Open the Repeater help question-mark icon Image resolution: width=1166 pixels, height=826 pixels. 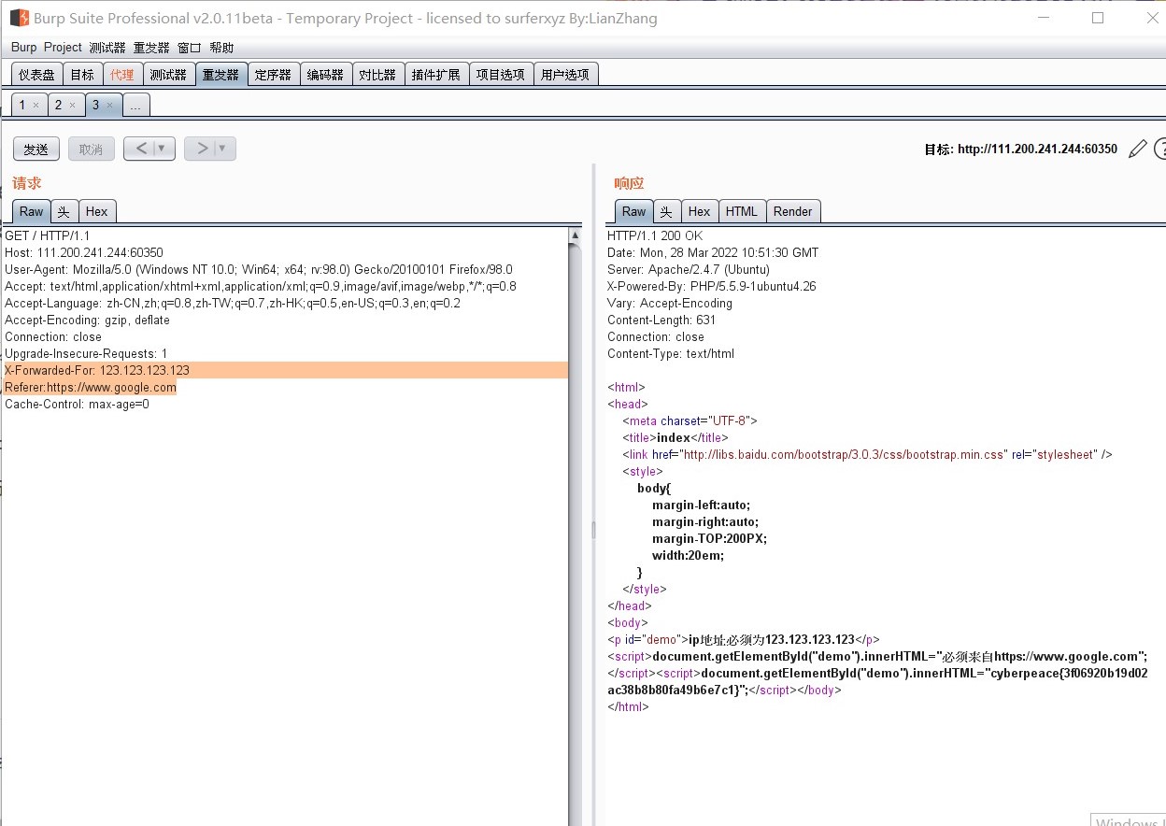coord(1160,148)
